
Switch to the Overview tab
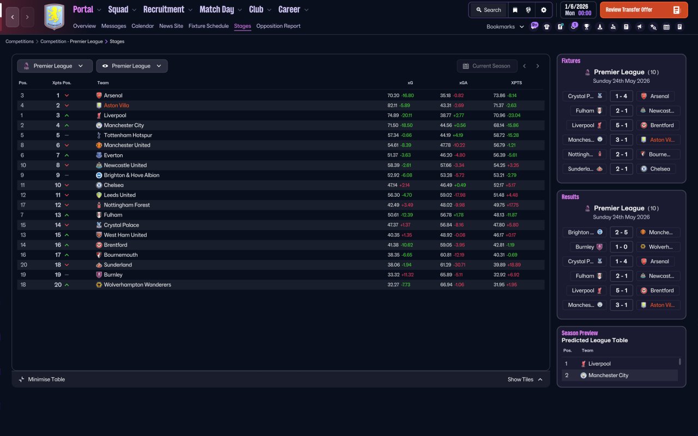(85, 26)
